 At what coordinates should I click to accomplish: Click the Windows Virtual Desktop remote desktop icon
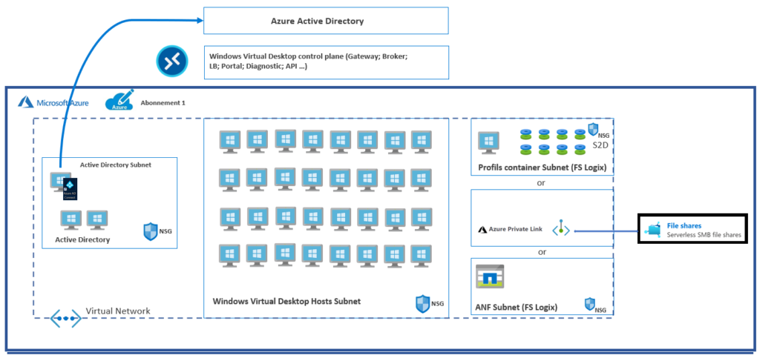171,62
